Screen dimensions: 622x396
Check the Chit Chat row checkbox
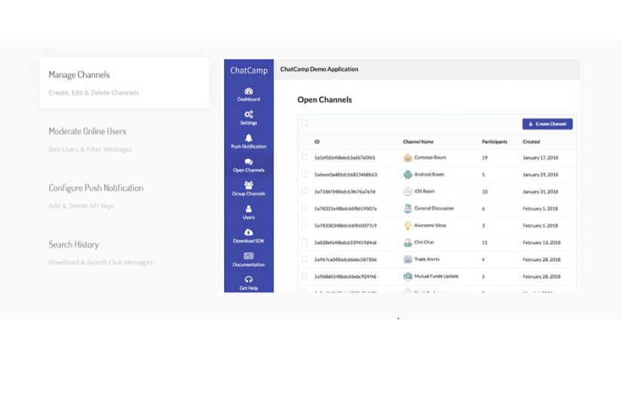305,242
